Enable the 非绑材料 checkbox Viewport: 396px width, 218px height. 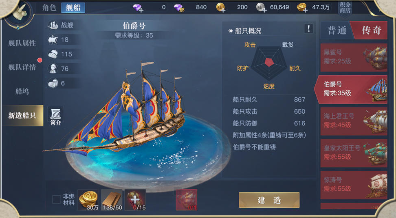click(x=56, y=200)
